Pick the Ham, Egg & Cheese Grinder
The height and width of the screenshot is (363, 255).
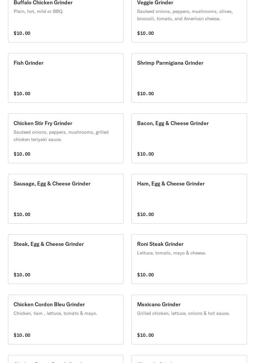pyautogui.click(x=189, y=198)
